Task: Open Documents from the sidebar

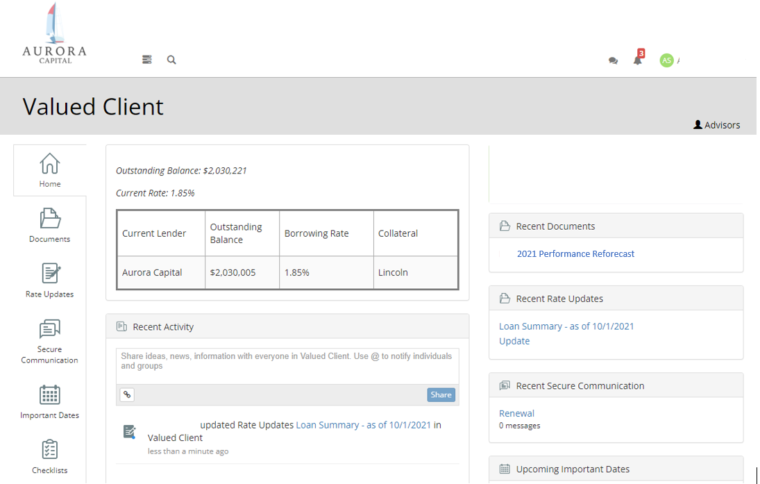Action: click(49, 225)
